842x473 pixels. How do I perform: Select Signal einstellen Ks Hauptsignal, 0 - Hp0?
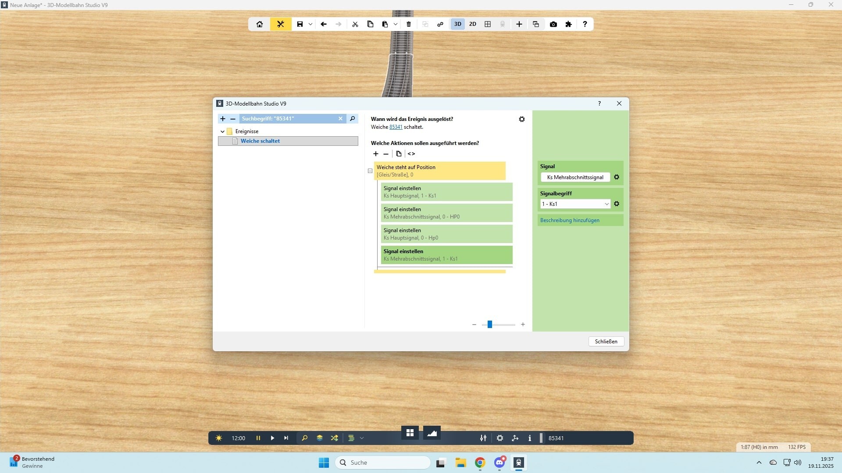[x=446, y=234]
